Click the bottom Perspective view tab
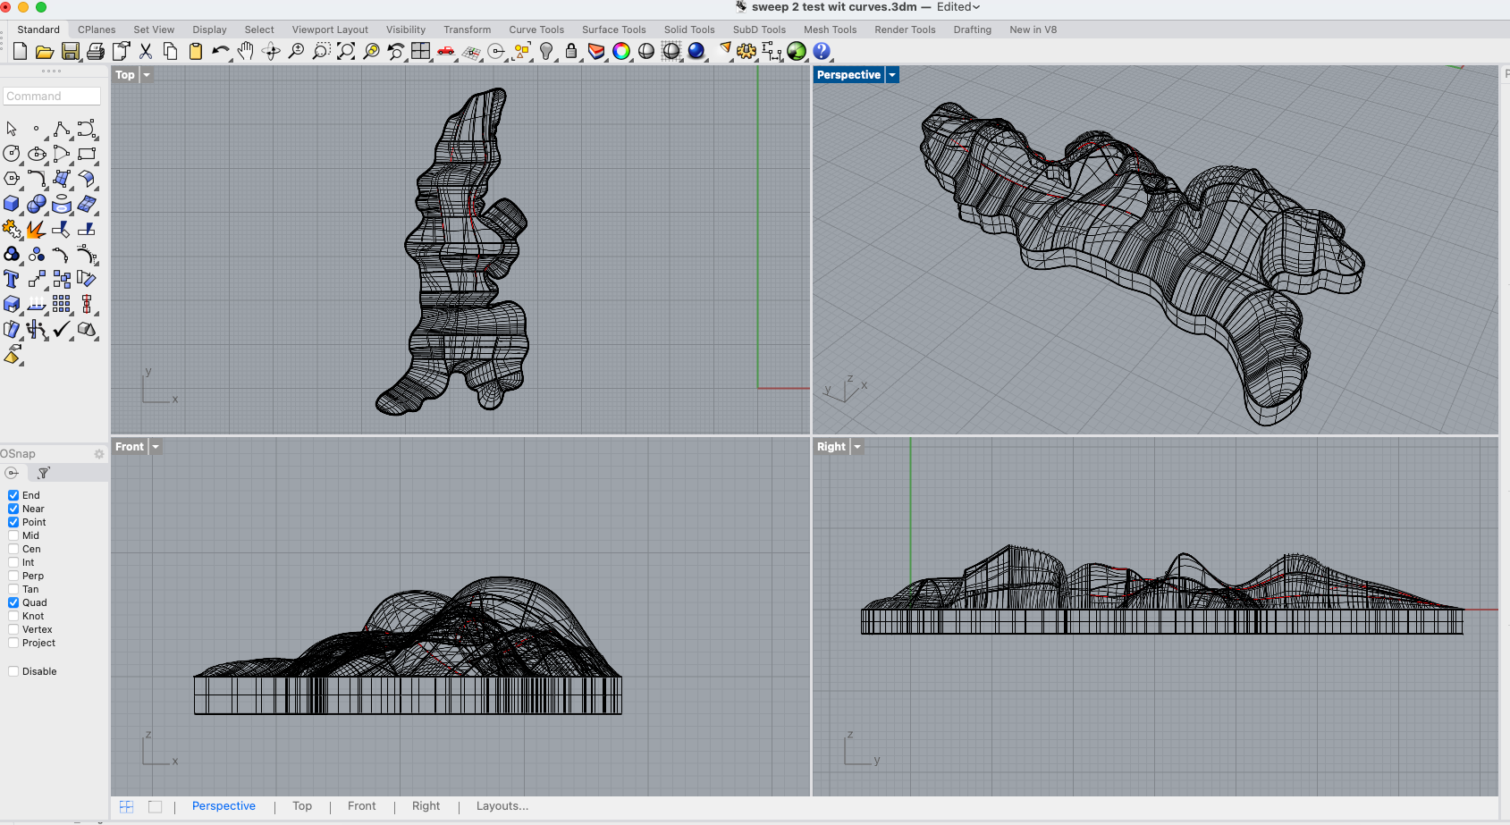Screen dimensions: 1510x825 coord(224,806)
